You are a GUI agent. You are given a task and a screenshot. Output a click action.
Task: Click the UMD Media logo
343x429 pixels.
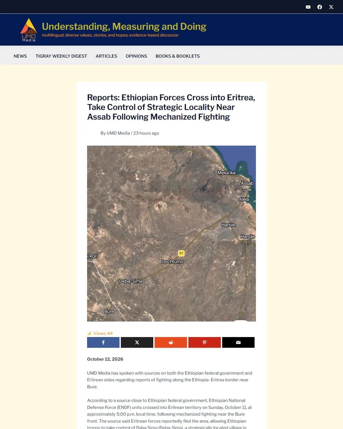point(28,30)
